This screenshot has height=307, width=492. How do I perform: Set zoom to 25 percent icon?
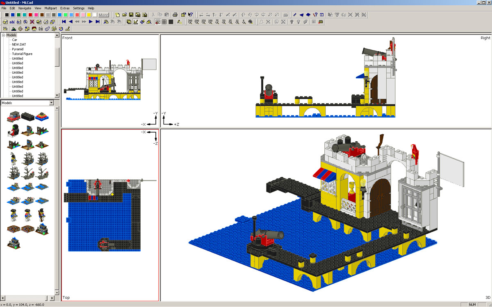tap(230, 21)
